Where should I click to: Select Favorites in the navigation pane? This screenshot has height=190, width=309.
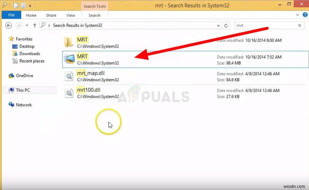(x=24, y=39)
